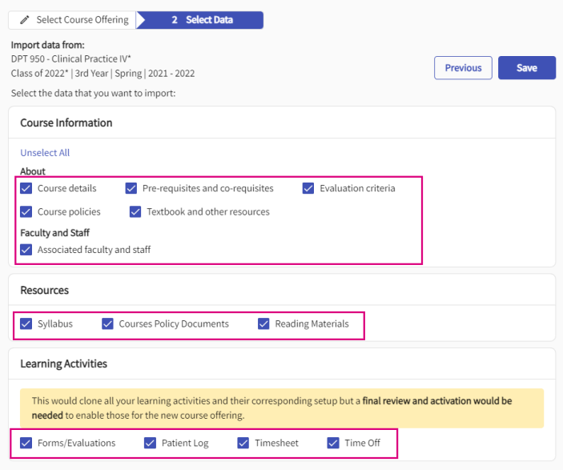Deselect the Syllabus checkbox
The height and width of the screenshot is (470, 563).
click(x=26, y=324)
